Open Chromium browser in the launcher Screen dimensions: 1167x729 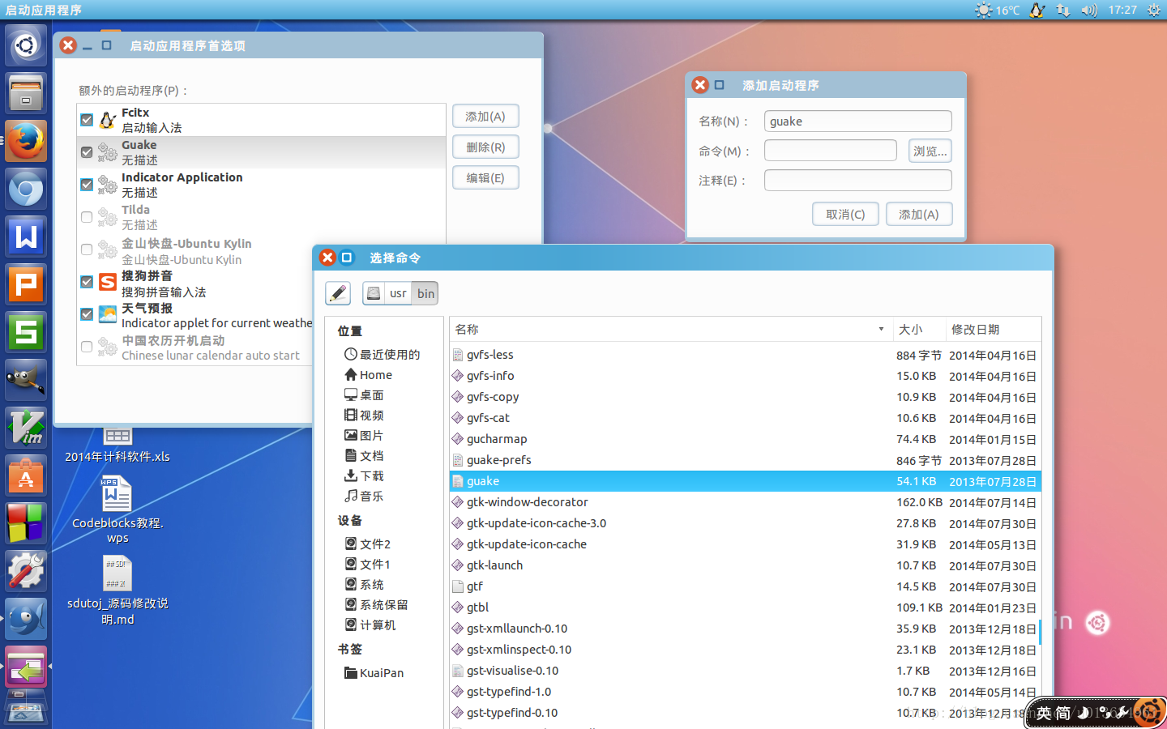pyautogui.click(x=26, y=189)
